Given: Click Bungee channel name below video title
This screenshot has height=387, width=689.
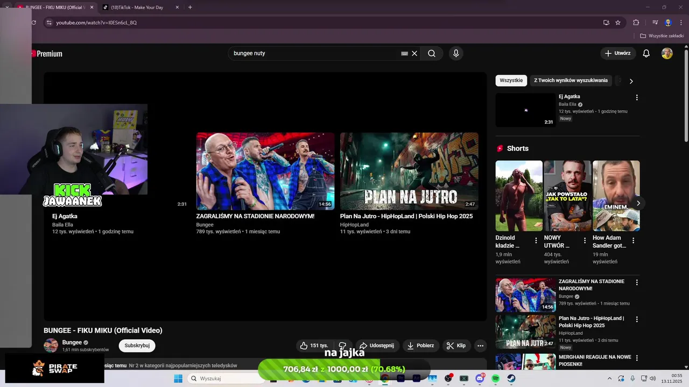Looking at the screenshot, I should tap(72, 342).
